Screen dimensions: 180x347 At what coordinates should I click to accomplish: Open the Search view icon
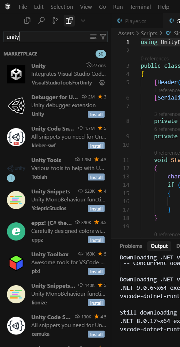coord(41,21)
